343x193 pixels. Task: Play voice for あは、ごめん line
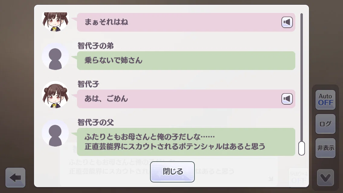point(287,99)
